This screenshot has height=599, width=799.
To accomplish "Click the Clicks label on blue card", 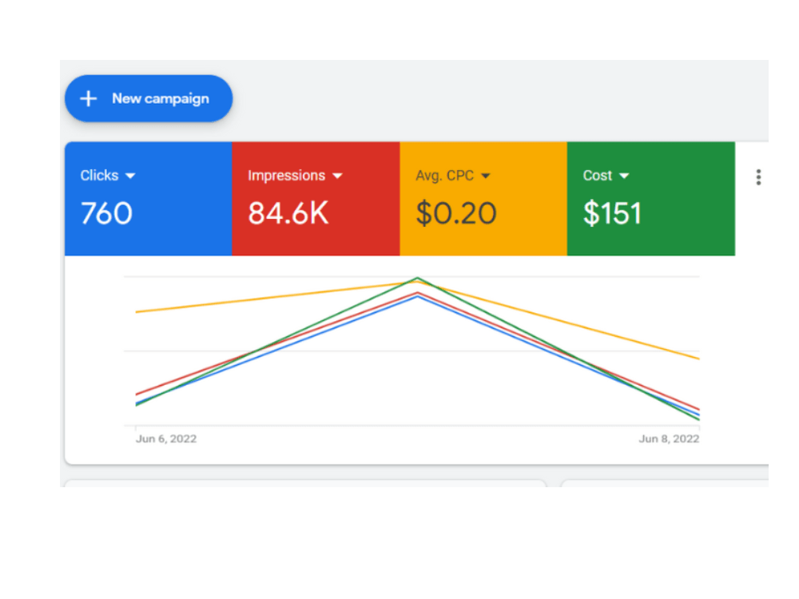I will tap(99, 176).
